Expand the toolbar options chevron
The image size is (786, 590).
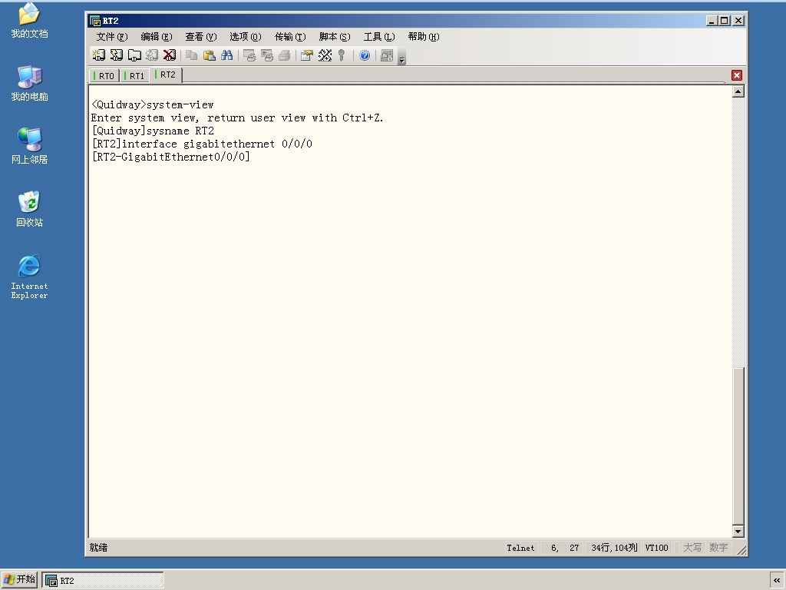401,57
